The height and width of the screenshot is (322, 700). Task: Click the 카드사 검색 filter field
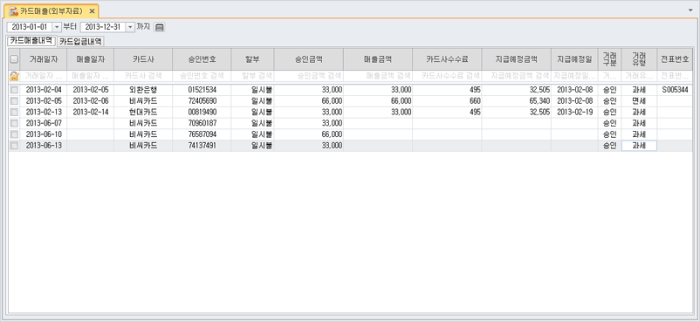143,76
